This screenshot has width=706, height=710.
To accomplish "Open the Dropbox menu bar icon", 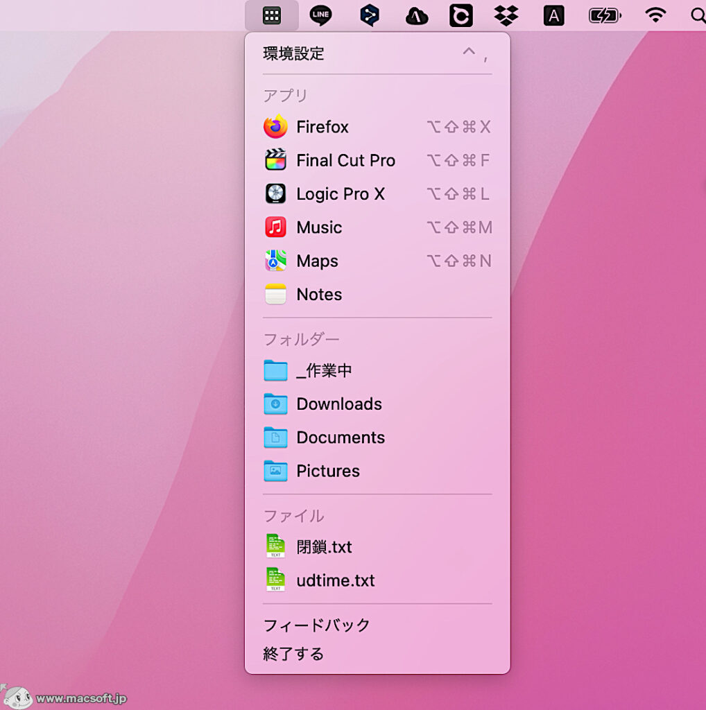I will (506, 16).
